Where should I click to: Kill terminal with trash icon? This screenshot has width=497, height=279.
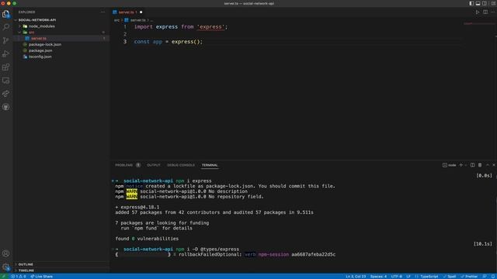[x=480, y=165]
